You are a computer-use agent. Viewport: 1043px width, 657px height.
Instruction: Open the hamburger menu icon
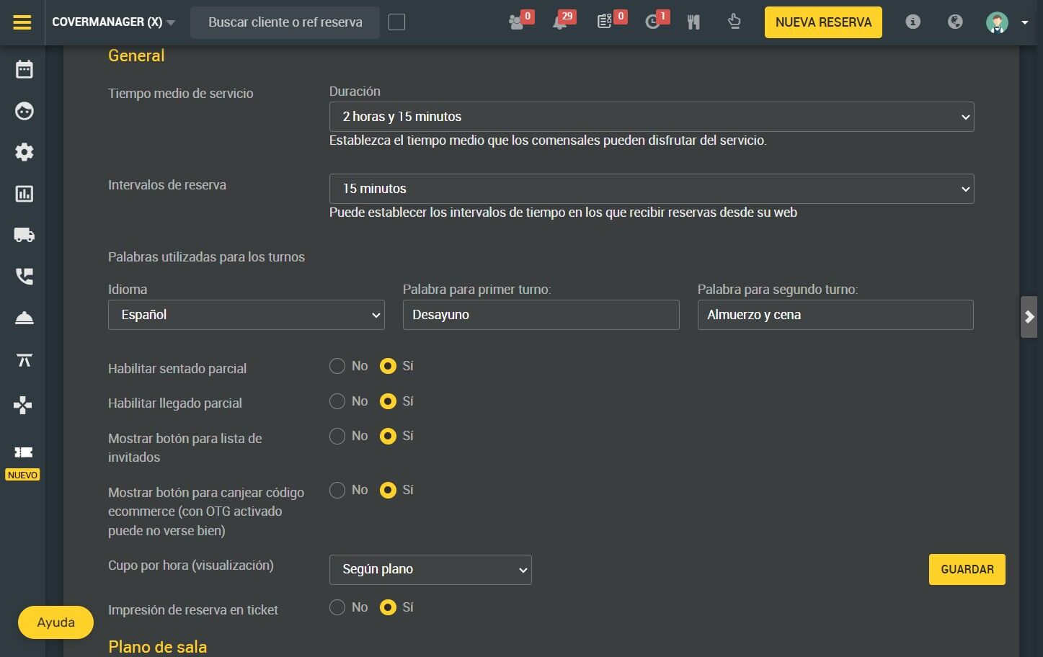click(x=22, y=22)
